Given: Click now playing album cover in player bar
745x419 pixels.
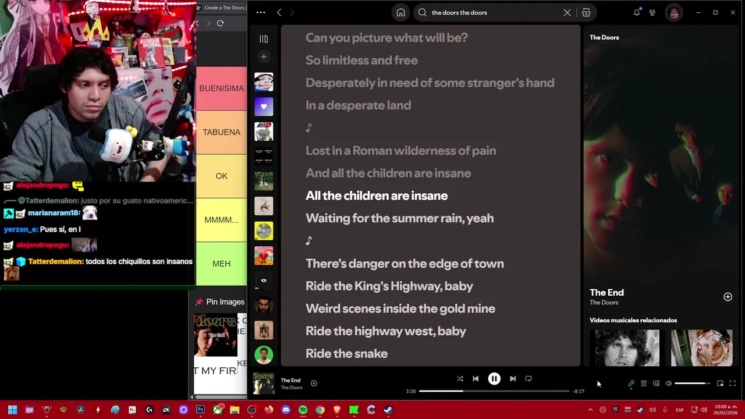Looking at the screenshot, I should point(264,384).
